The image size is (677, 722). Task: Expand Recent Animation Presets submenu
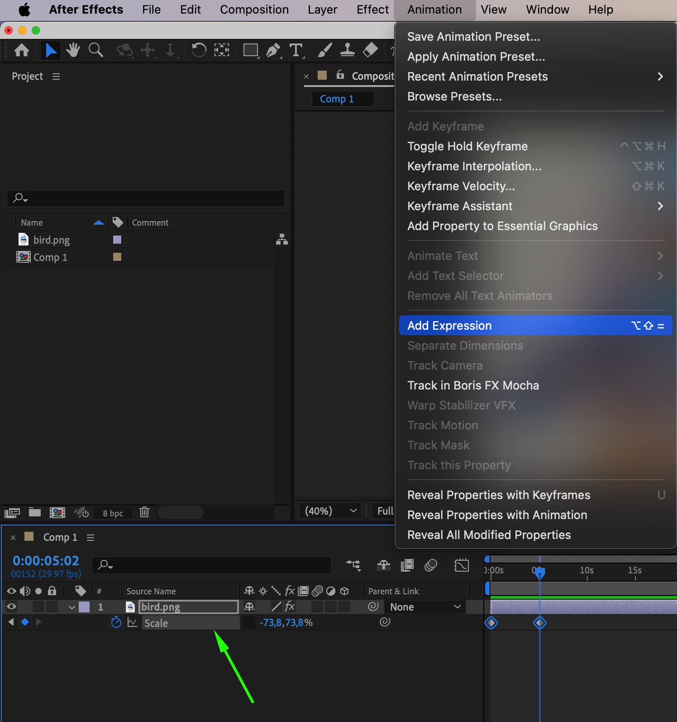[x=535, y=77]
